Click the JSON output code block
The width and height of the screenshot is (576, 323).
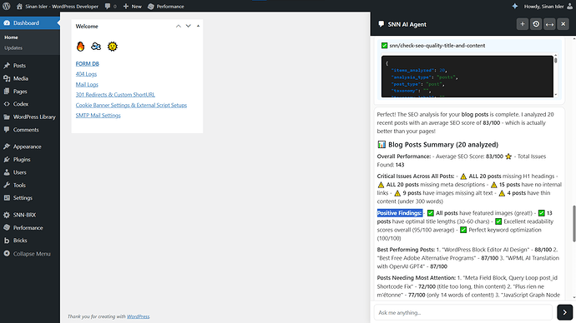coord(467,77)
